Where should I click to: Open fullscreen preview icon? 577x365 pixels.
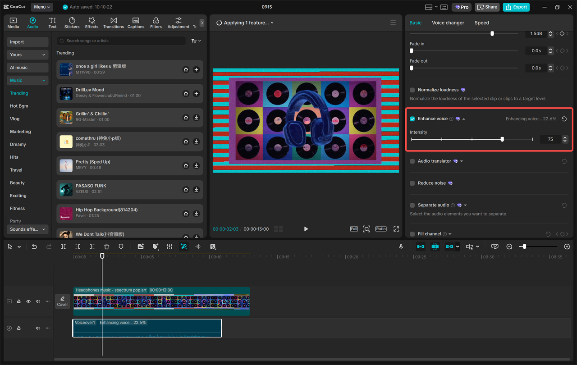[x=396, y=229]
